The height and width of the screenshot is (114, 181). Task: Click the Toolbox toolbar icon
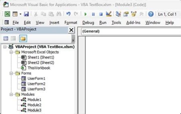[x=141, y=14]
